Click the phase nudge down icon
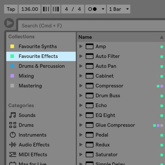The width and height of the screenshot is (165, 165). pyautogui.click(x=46, y=9)
